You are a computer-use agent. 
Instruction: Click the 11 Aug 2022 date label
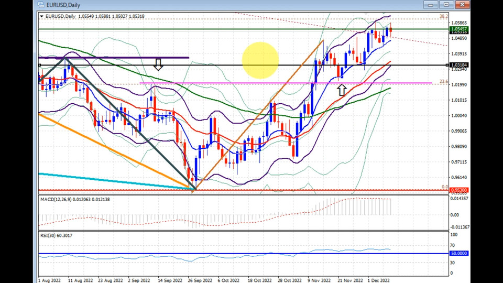pyautogui.click(x=80, y=280)
